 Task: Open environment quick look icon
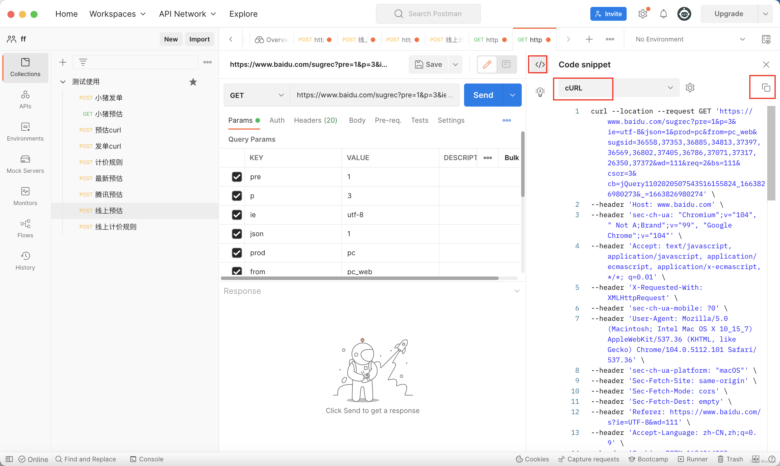(x=766, y=39)
